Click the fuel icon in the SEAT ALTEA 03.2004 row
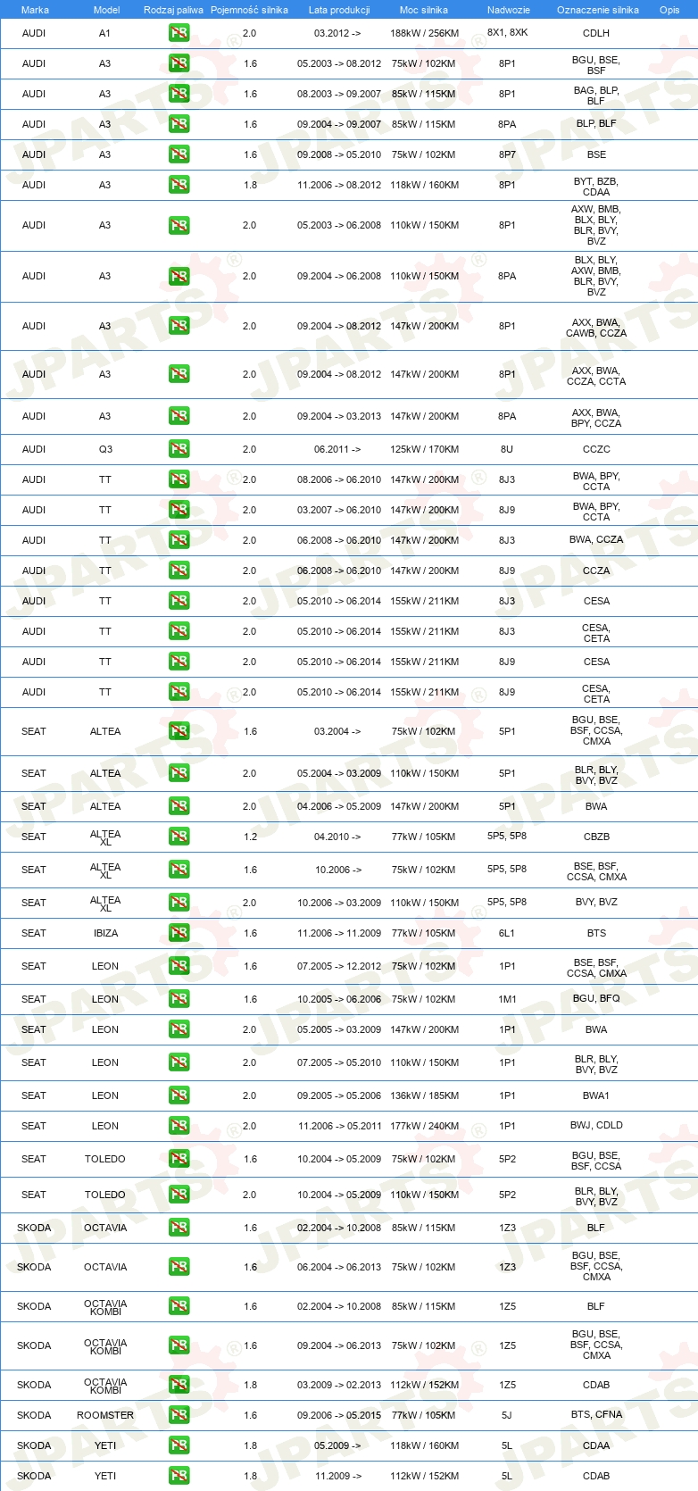Viewport: 698px width, 1491px height. pos(179,731)
